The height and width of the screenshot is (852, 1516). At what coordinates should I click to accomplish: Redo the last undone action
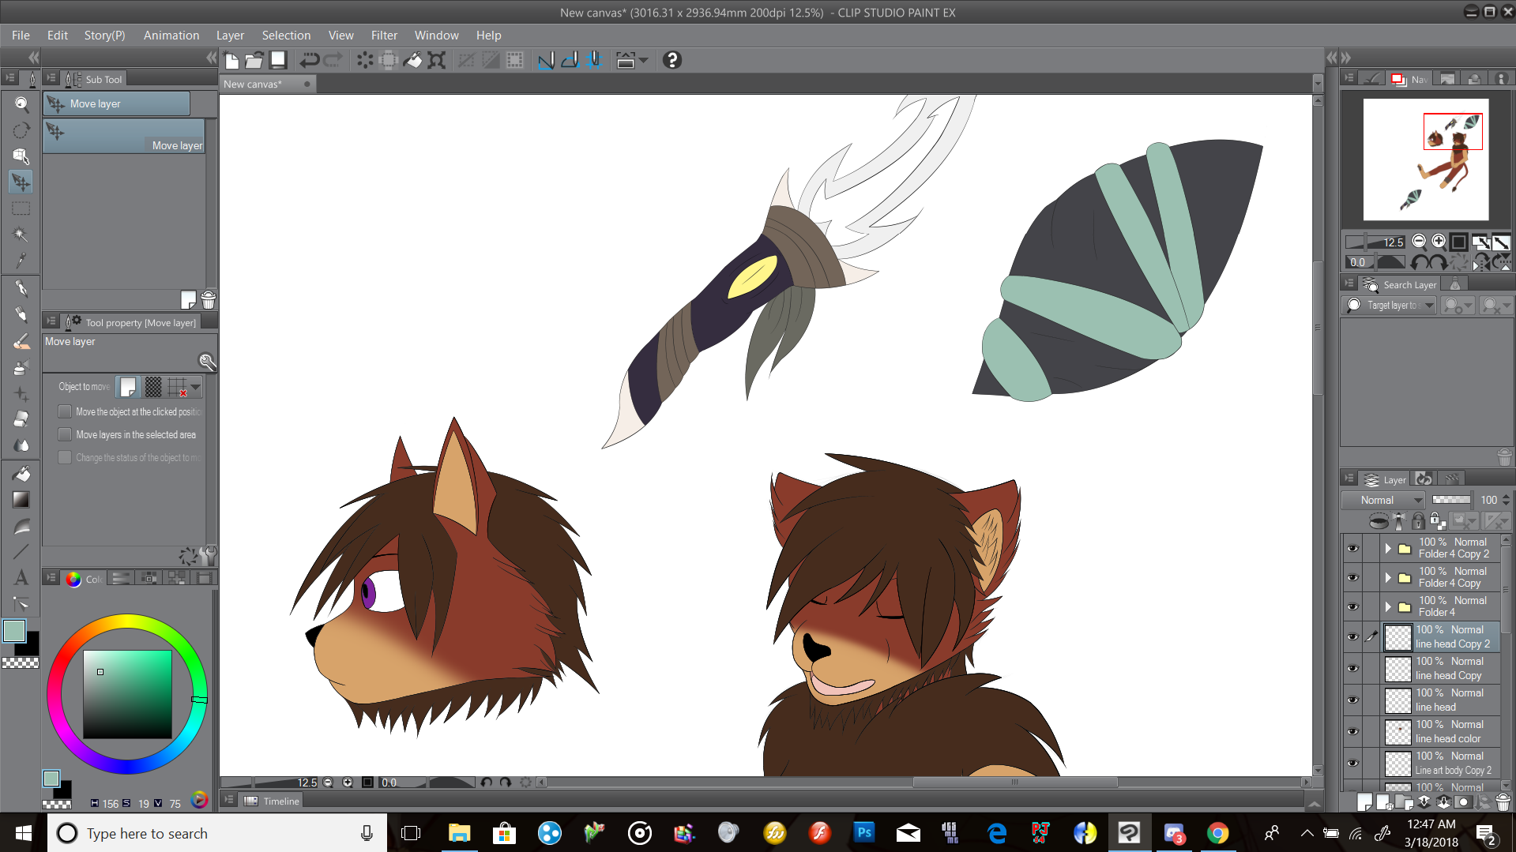334,60
